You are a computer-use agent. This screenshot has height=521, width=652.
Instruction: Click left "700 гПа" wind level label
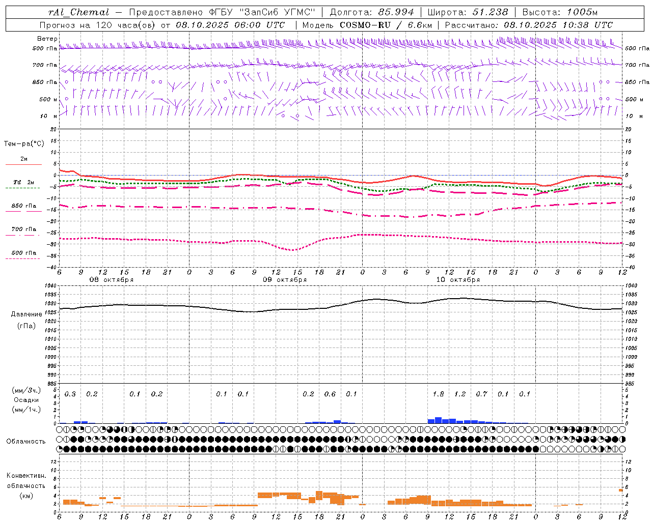point(45,65)
